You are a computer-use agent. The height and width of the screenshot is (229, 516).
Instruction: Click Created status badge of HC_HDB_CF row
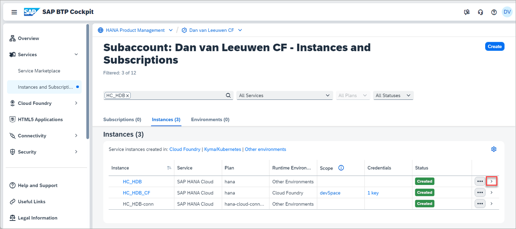click(425, 193)
